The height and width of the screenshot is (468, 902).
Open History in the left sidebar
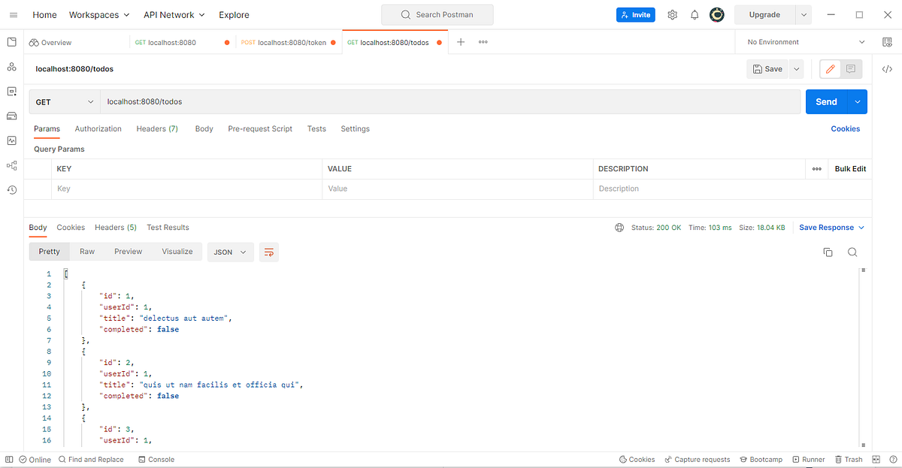tap(11, 190)
